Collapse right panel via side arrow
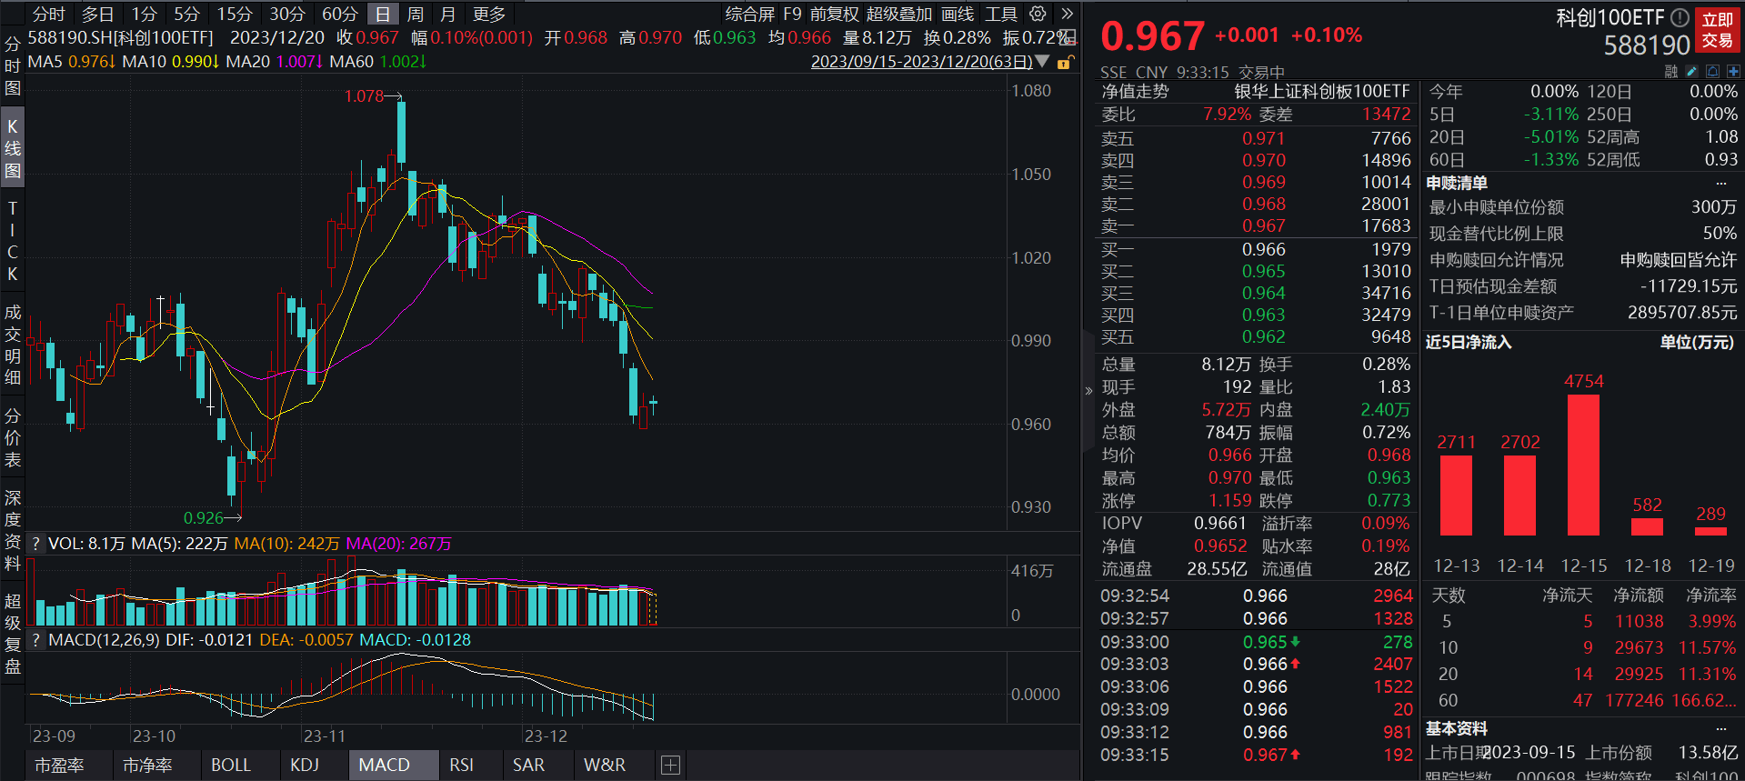Screen dimensions: 1745x781 1088,391
